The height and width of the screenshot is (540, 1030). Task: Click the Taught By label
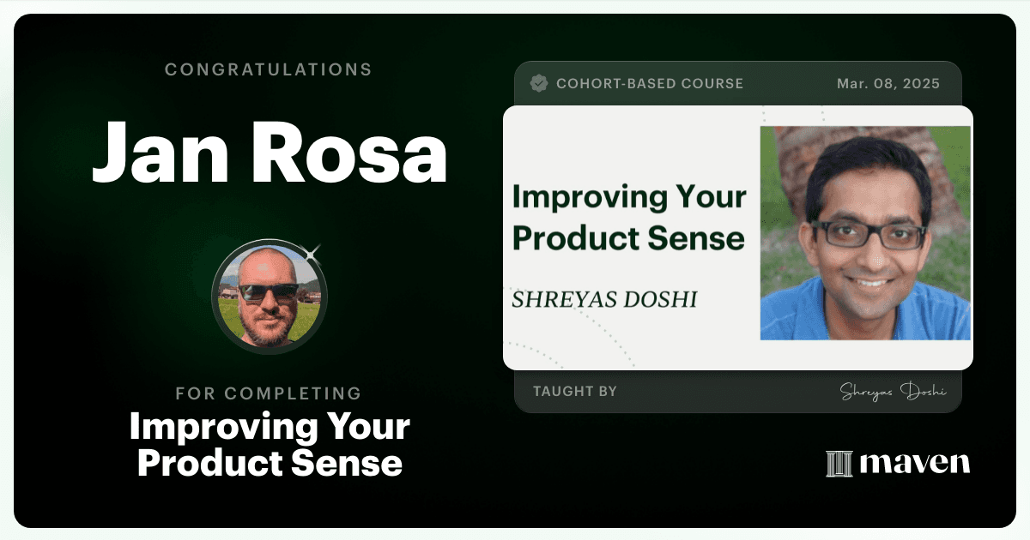575,392
